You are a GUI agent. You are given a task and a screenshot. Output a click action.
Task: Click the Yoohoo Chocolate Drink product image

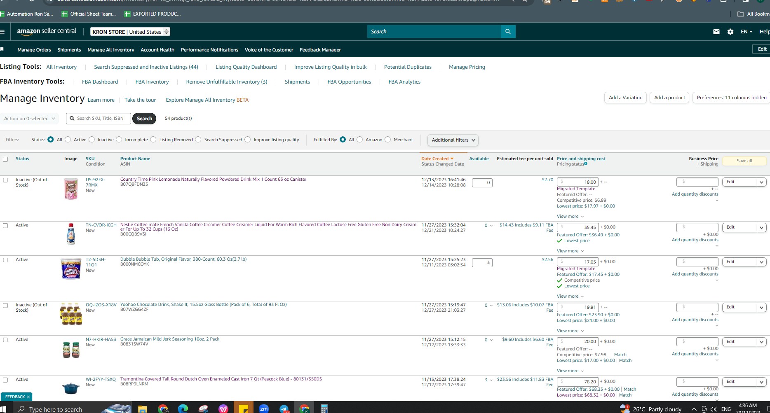(x=71, y=314)
